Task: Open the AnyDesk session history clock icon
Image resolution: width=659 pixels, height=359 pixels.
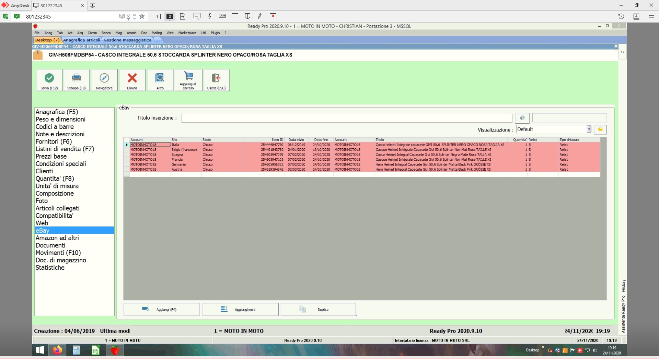Action: [x=621, y=16]
